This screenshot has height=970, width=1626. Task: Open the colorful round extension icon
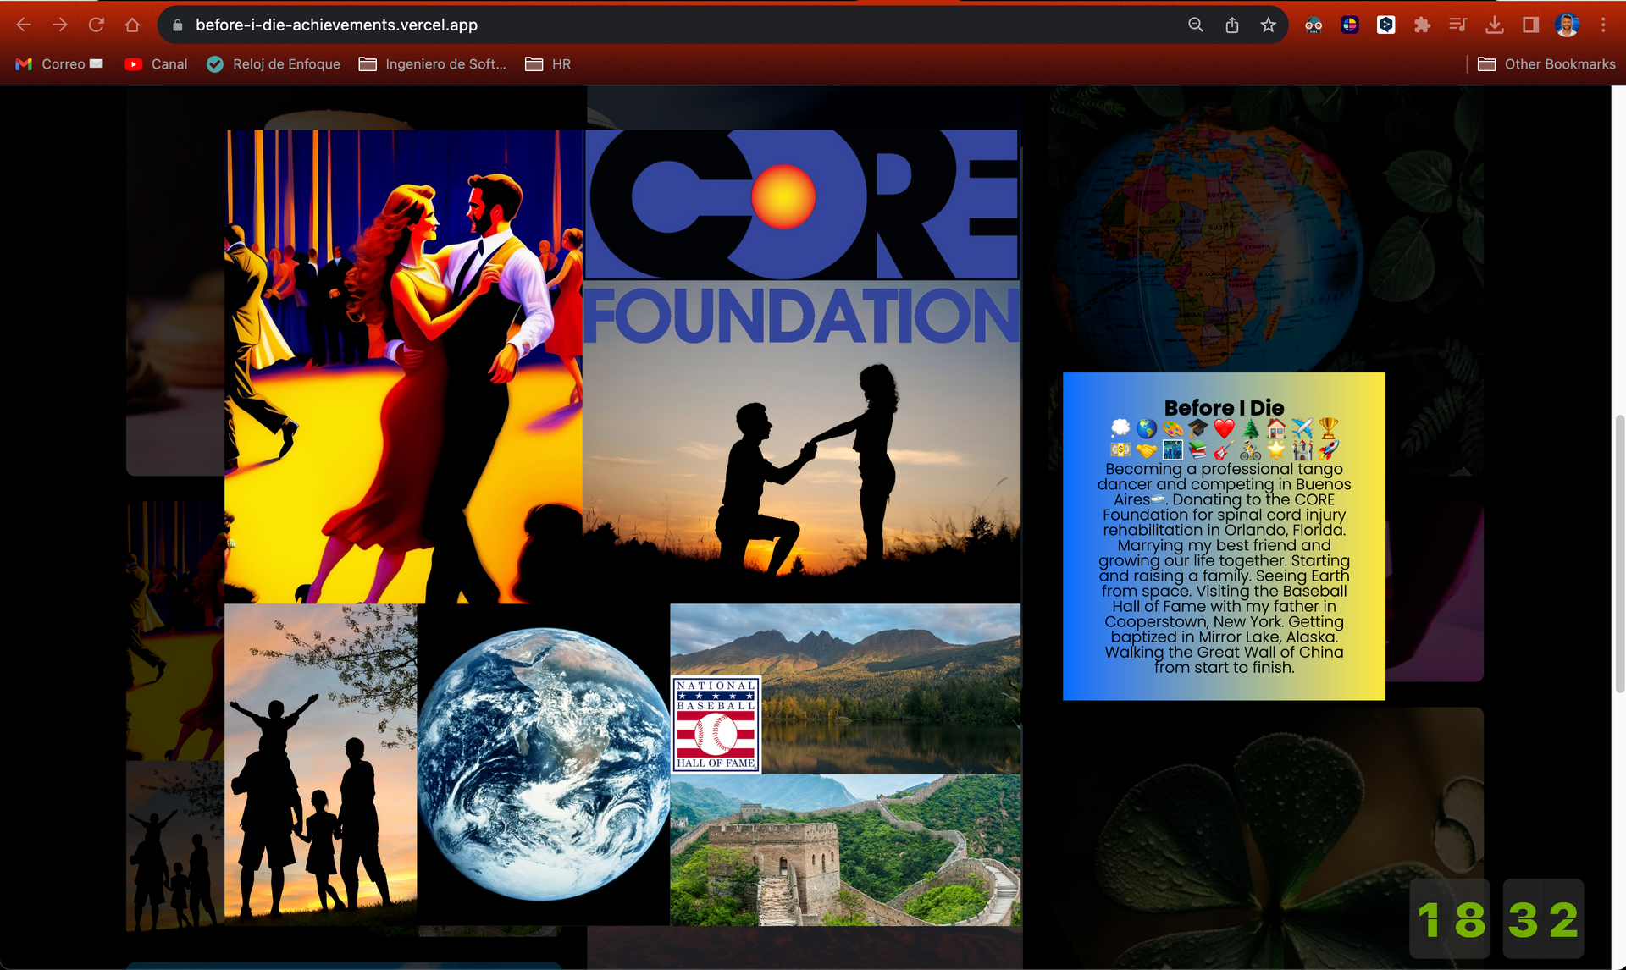(1350, 25)
